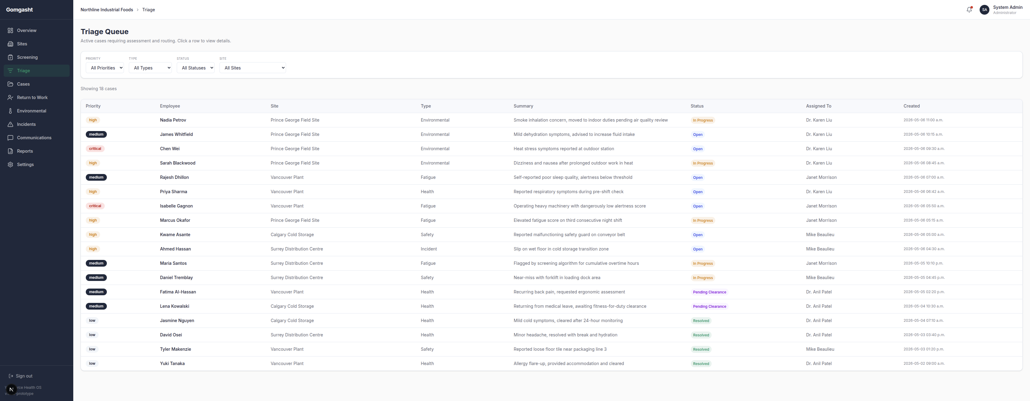1030x401 pixels.
Task: Click the Assigned To column header
Action: pyautogui.click(x=818, y=106)
